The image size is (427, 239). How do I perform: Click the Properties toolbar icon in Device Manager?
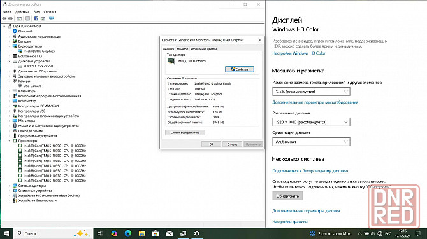click(28, 18)
